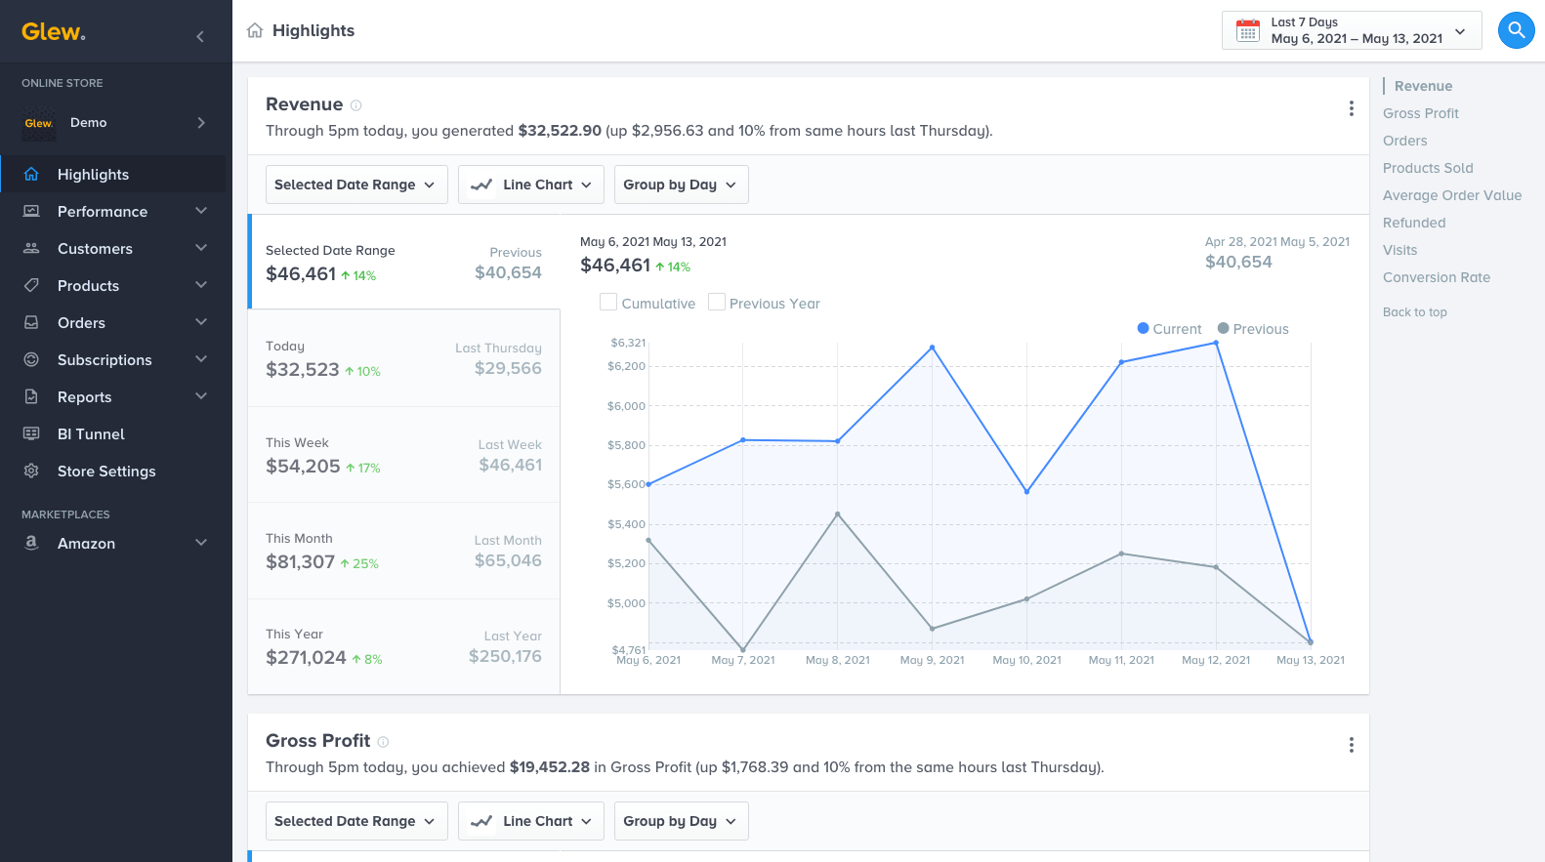Collapse the sidebar with the left arrow
Image resolution: width=1545 pixels, height=862 pixels.
tap(200, 36)
